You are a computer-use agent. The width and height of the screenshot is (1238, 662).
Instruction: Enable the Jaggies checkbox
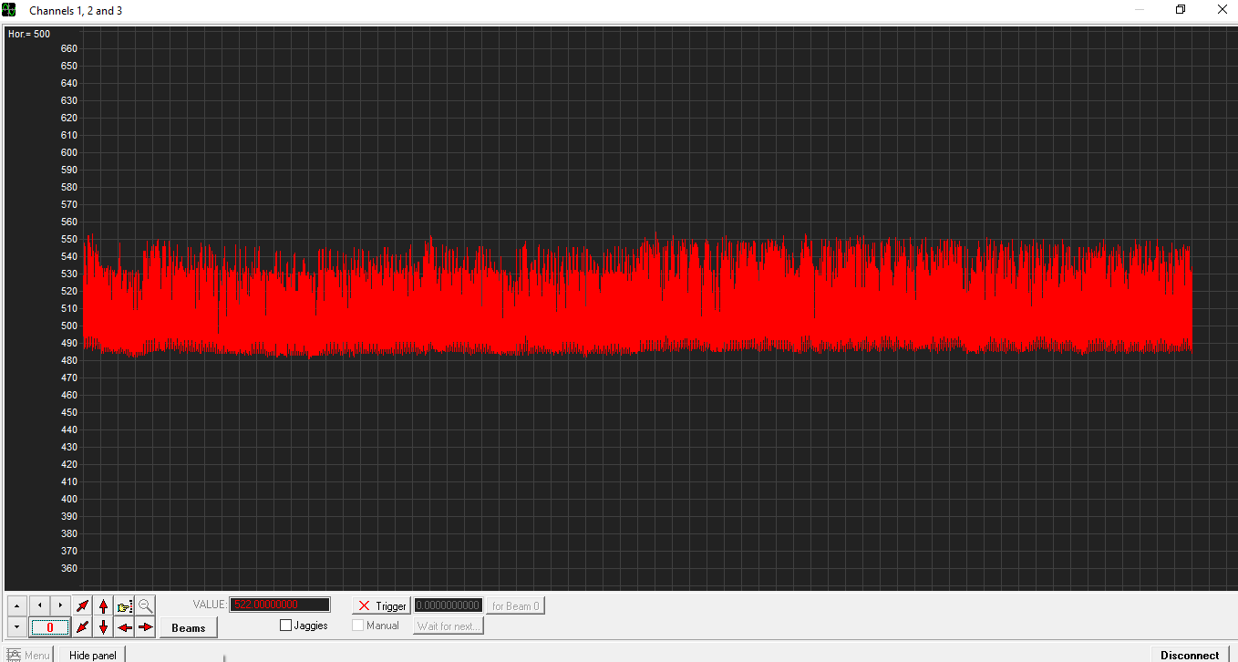pyautogui.click(x=286, y=626)
